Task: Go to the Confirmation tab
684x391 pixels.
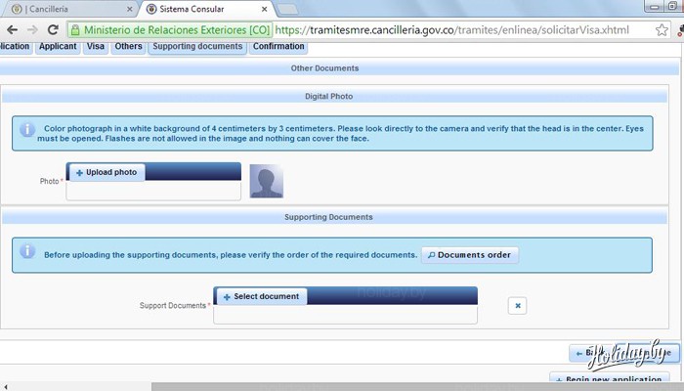Action: [x=279, y=46]
